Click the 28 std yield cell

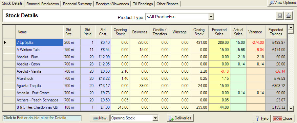pos(88,64)
